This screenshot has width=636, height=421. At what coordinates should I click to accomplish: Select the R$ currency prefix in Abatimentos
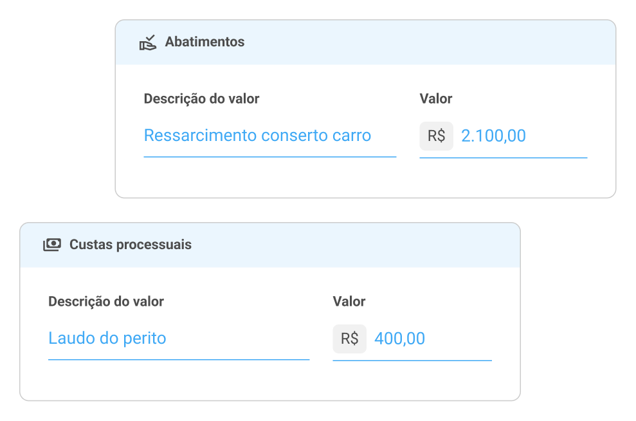[437, 136]
